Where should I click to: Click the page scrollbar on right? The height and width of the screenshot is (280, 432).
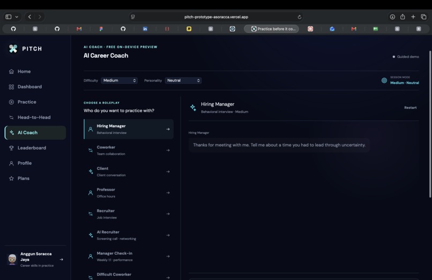(430, 124)
